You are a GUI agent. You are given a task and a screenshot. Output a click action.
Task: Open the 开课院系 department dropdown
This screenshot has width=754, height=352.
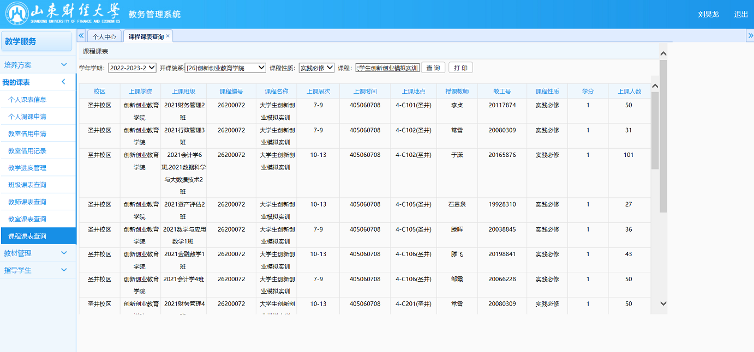(226, 68)
